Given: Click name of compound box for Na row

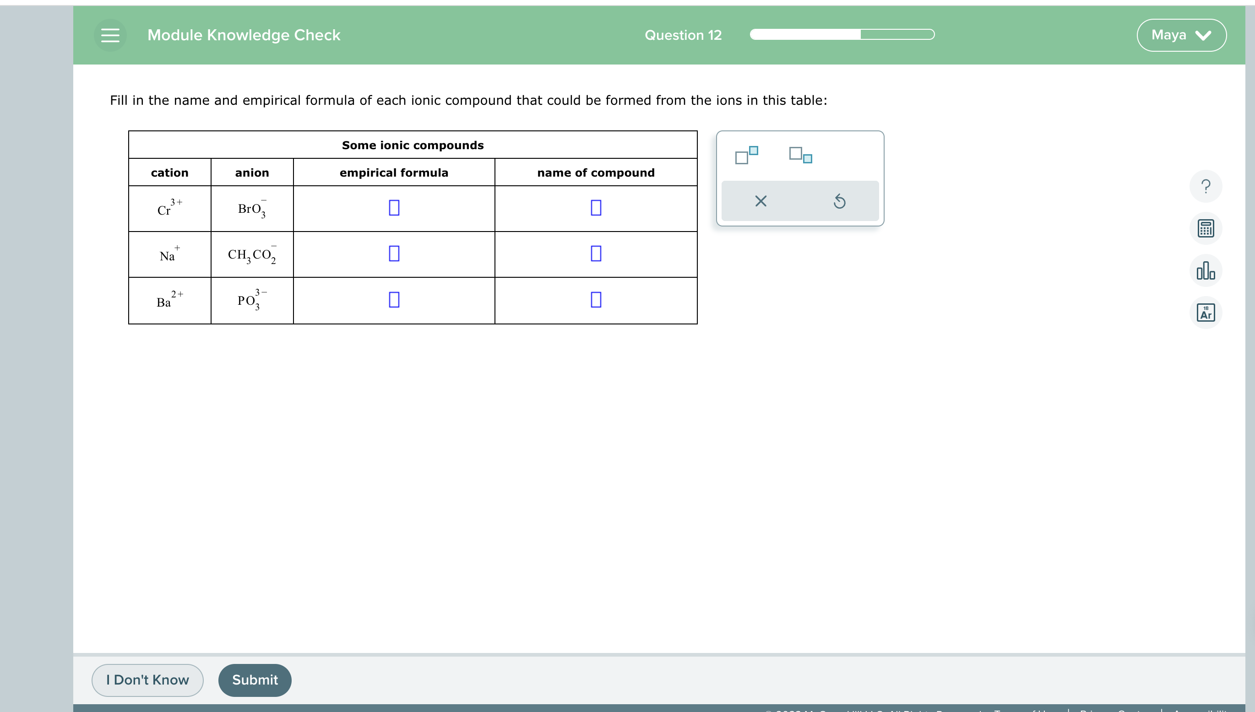Looking at the screenshot, I should (596, 254).
